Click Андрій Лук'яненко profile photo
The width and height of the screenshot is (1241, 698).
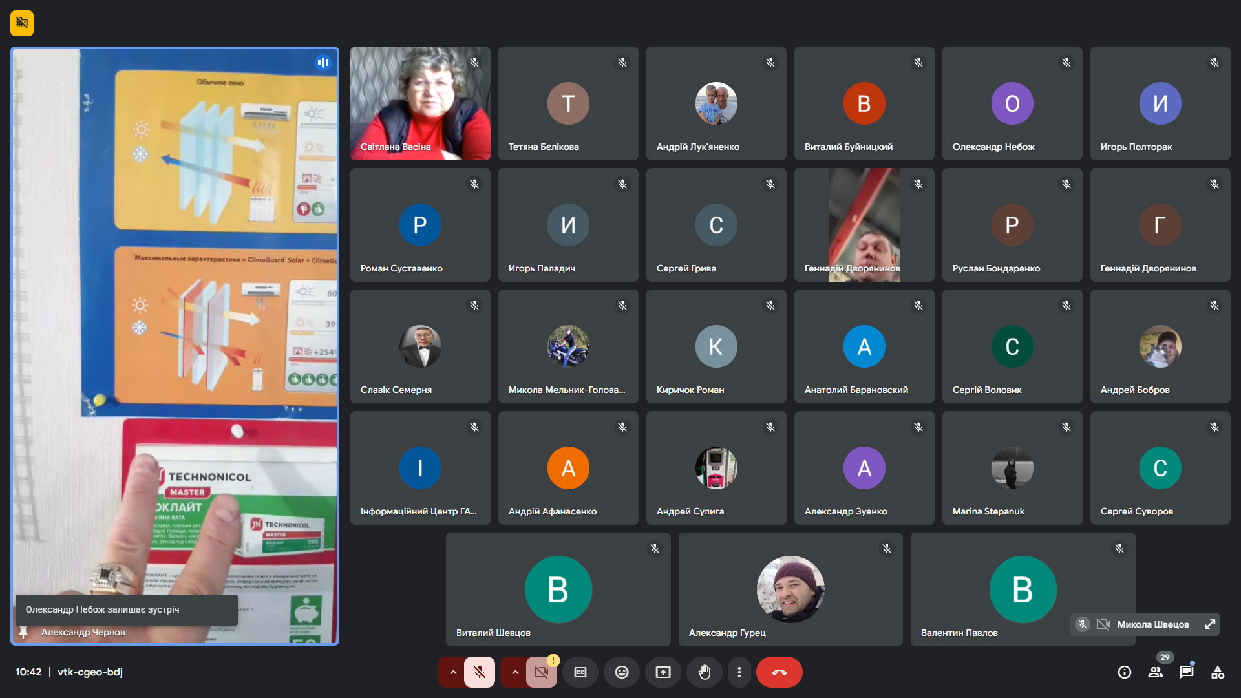[x=716, y=103]
